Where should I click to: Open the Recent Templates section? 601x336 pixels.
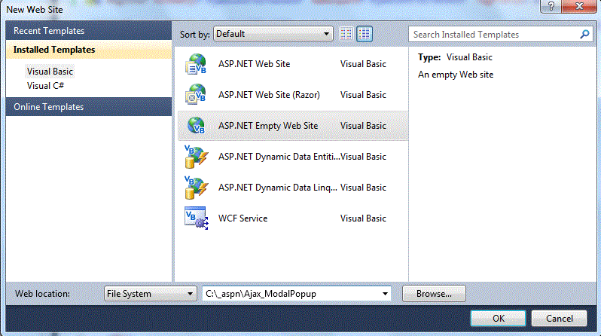point(49,31)
